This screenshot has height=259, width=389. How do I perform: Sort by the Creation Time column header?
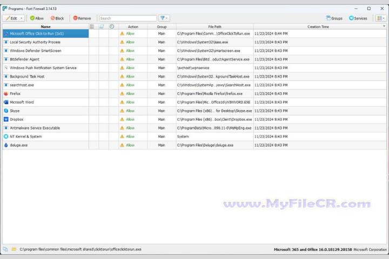click(x=318, y=26)
